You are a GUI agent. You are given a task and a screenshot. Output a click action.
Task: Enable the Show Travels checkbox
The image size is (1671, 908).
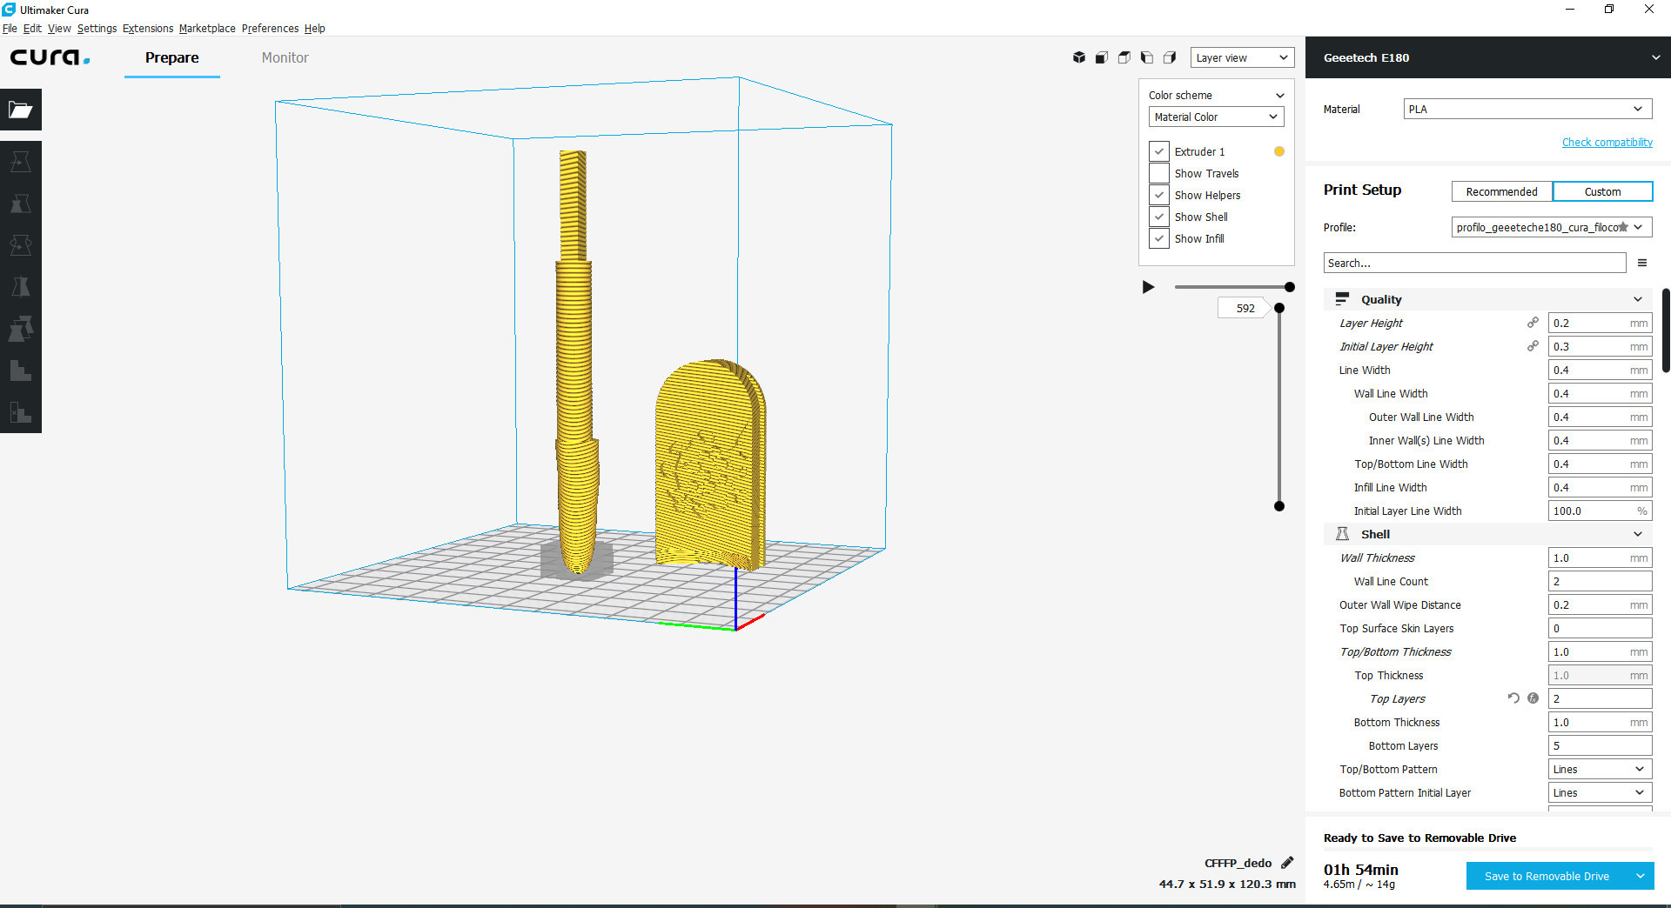click(x=1159, y=173)
